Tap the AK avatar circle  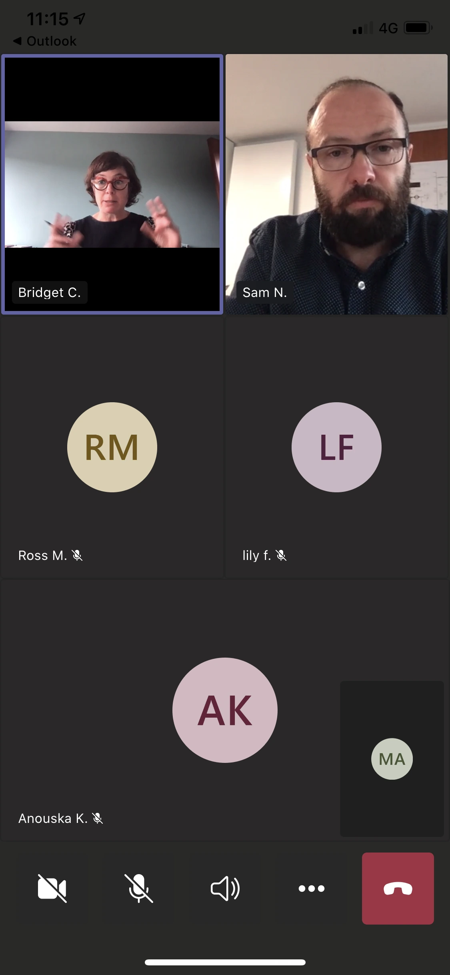(225, 710)
